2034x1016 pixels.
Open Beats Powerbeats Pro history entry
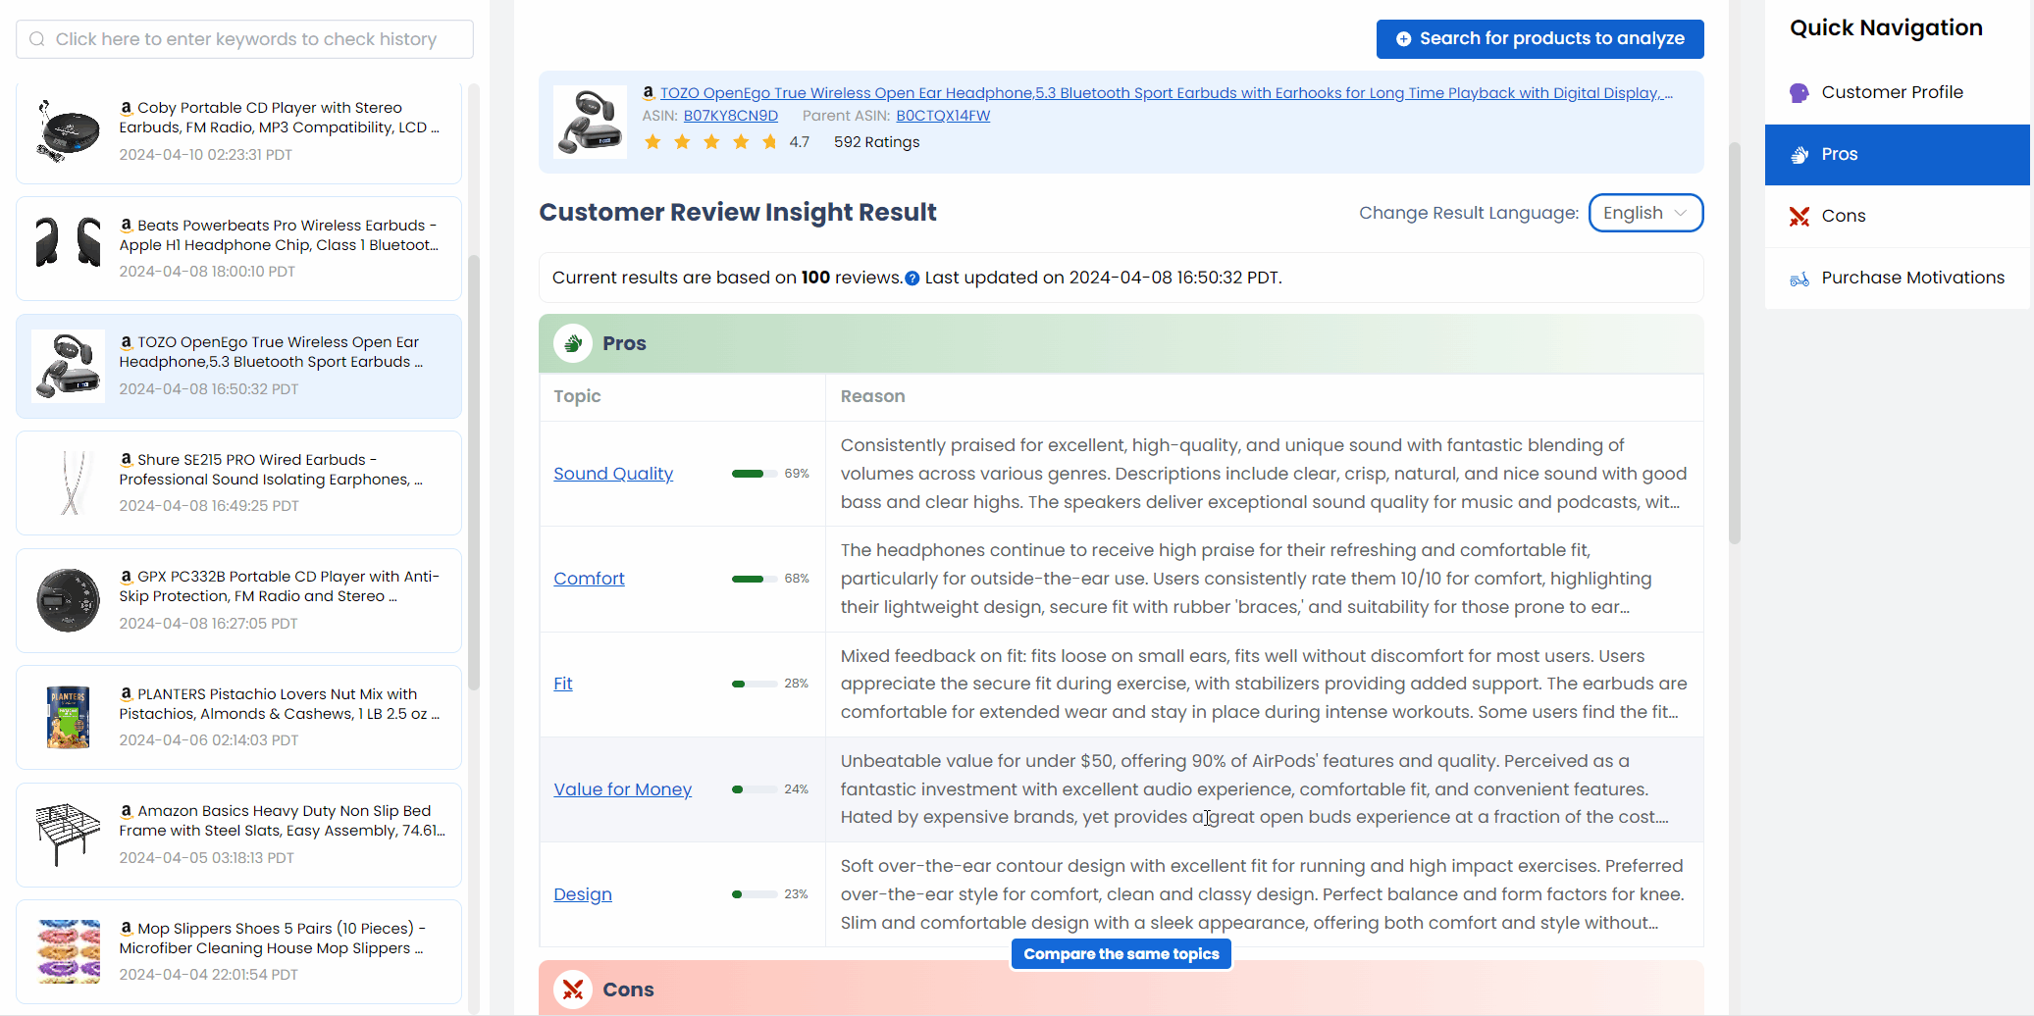click(238, 248)
